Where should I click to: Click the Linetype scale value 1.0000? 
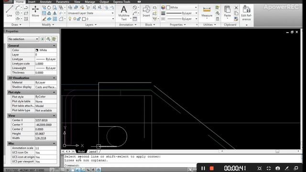point(46,64)
